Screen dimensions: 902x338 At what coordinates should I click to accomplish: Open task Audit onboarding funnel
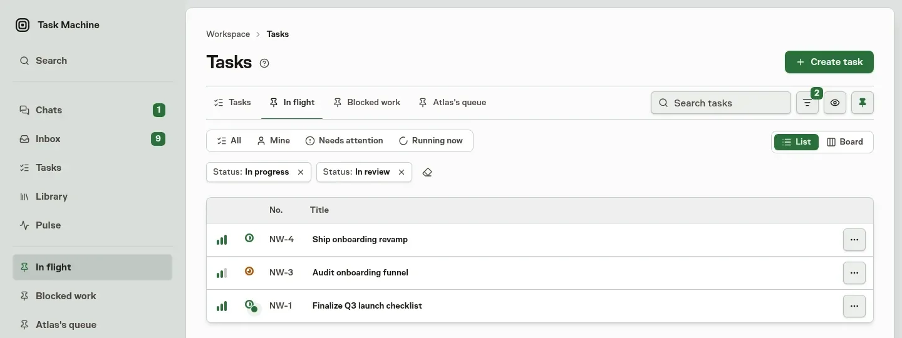pyautogui.click(x=360, y=273)
